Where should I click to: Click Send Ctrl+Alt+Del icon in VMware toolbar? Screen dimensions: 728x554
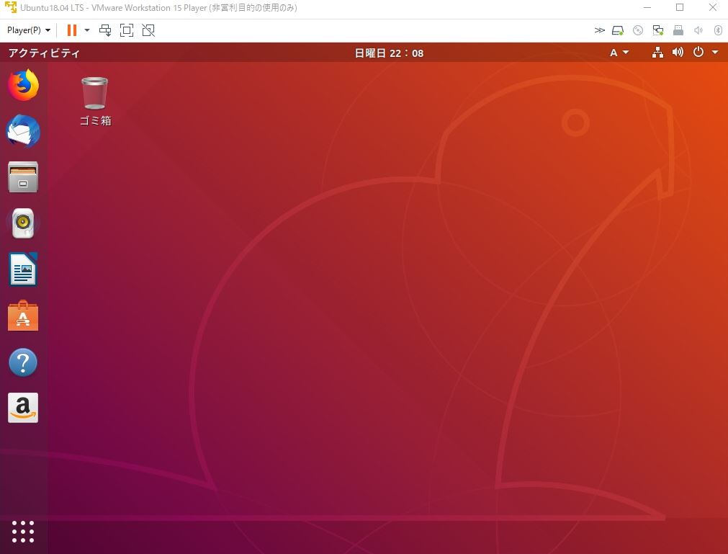(105, 30)
